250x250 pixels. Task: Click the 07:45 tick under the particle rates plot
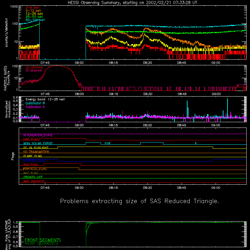[45, 94]
